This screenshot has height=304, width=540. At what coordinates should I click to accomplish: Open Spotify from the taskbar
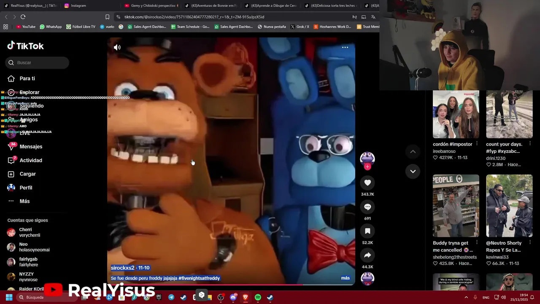point(258,297)
